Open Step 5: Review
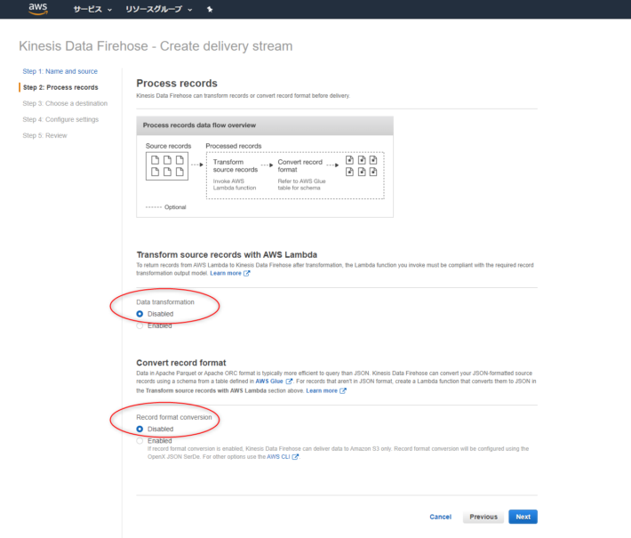This screenshot has width=631, height=538. [44, 135]
